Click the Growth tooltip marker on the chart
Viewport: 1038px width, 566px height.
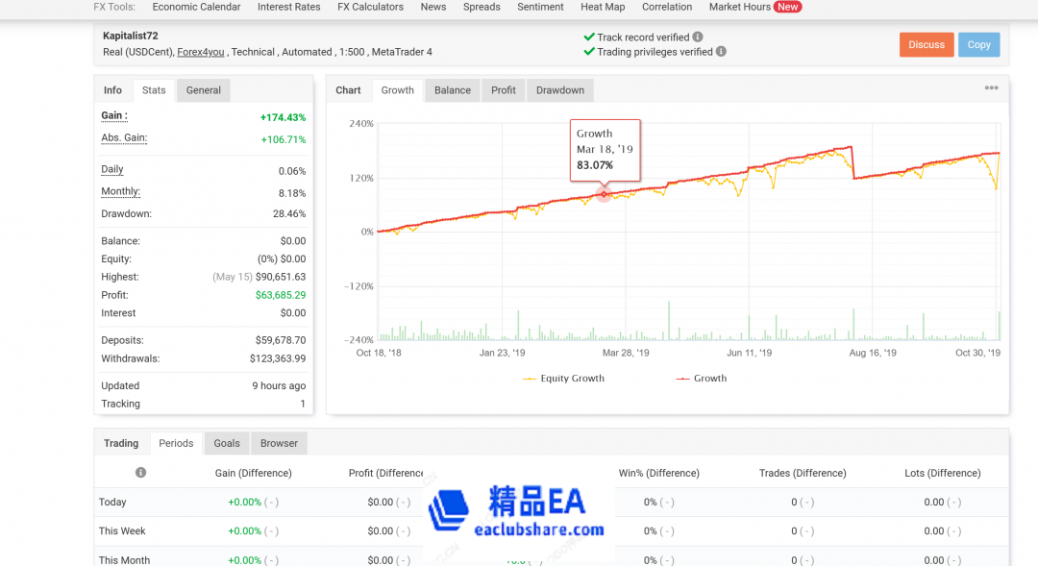(605, 194)
